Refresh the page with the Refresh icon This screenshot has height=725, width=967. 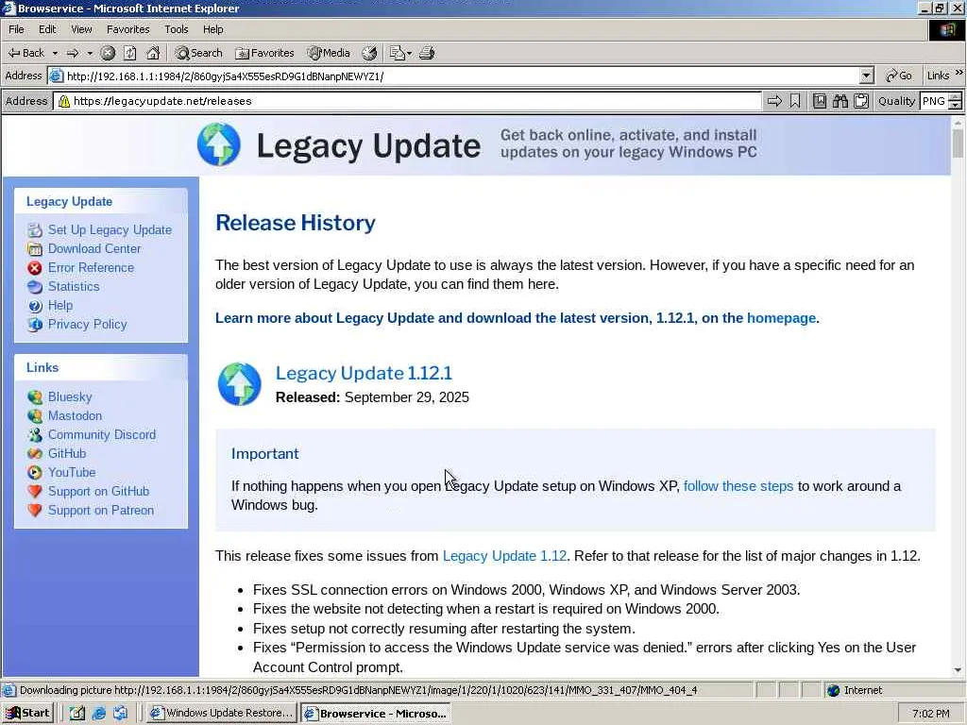[129, 53]
